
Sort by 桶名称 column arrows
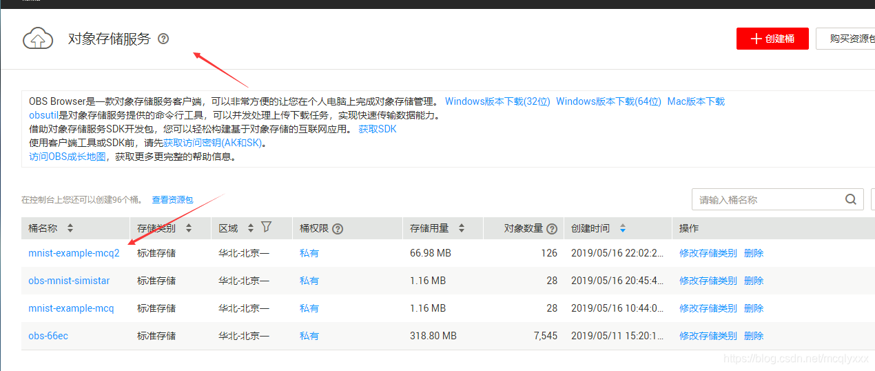[70, 228]
